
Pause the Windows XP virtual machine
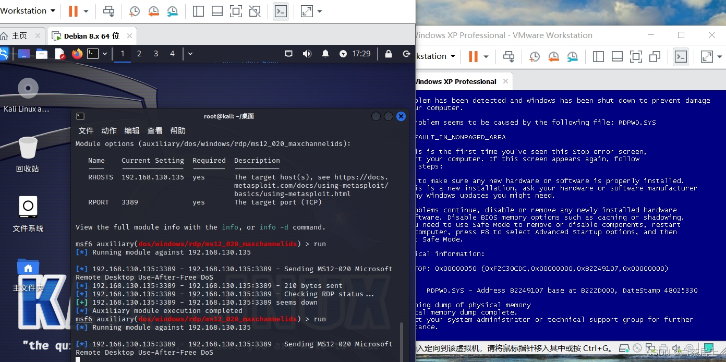pyautogui.click(x=473, y=56)
